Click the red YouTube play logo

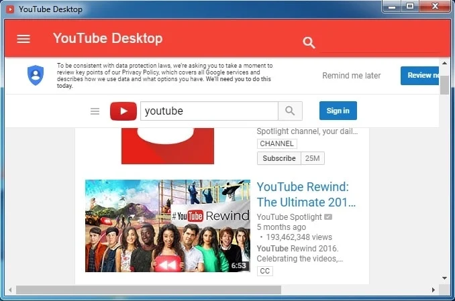click(123, 111)
